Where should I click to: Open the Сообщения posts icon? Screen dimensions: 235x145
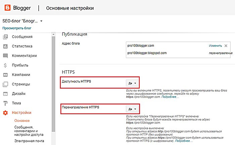tap(5, 37)
